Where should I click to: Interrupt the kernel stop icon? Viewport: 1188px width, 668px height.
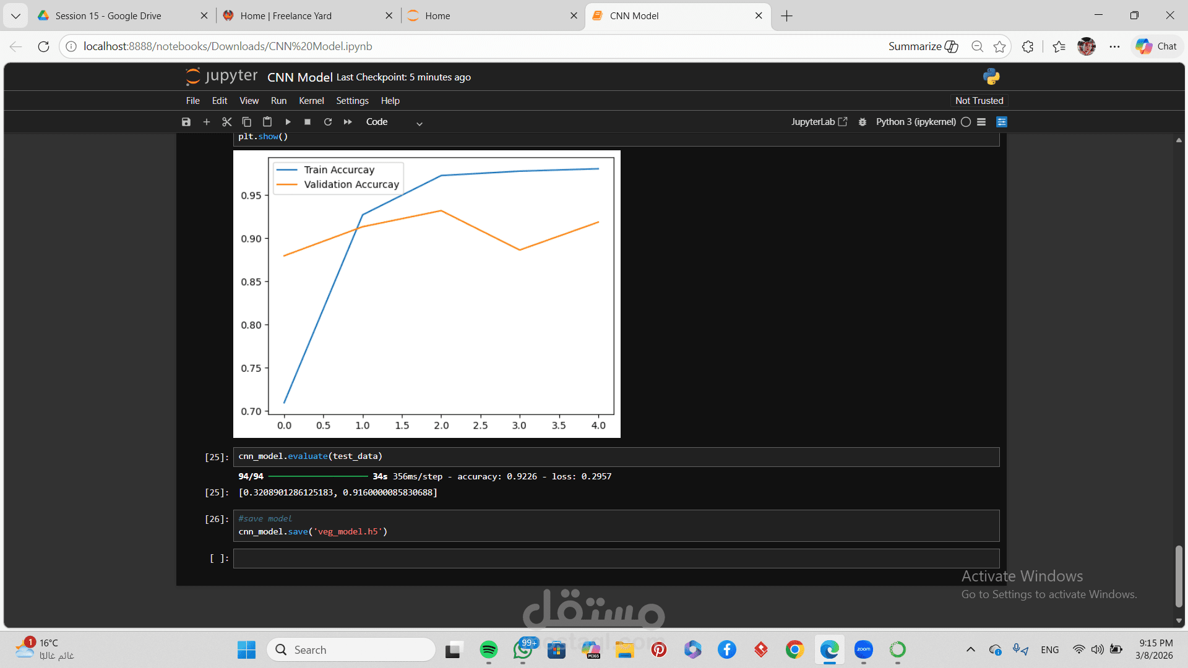tap(308, 122)
